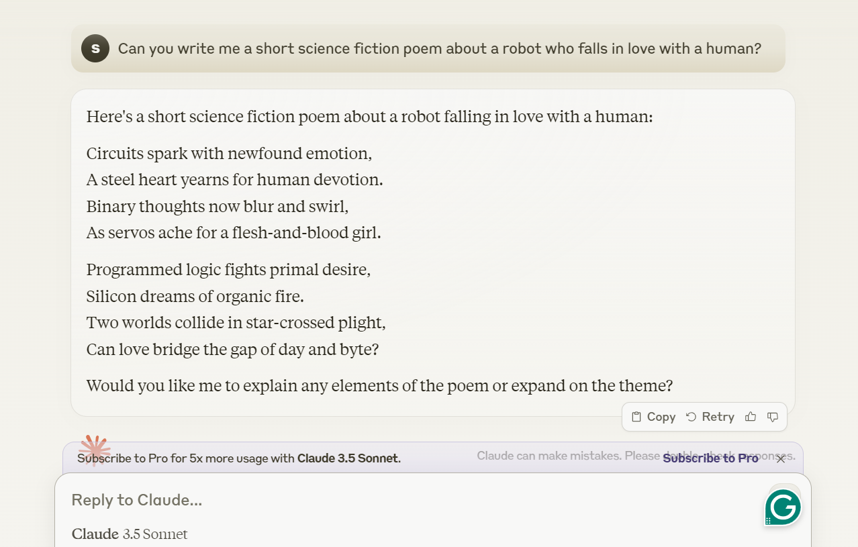Click the green Grammarly icon
This screenshot has width=858, height=547.
pyautogui.click(x=783, y=507)
